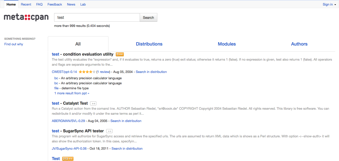Open the Feedback link in the top bar
Screen dimensions: 339x161
coord(55,4)
